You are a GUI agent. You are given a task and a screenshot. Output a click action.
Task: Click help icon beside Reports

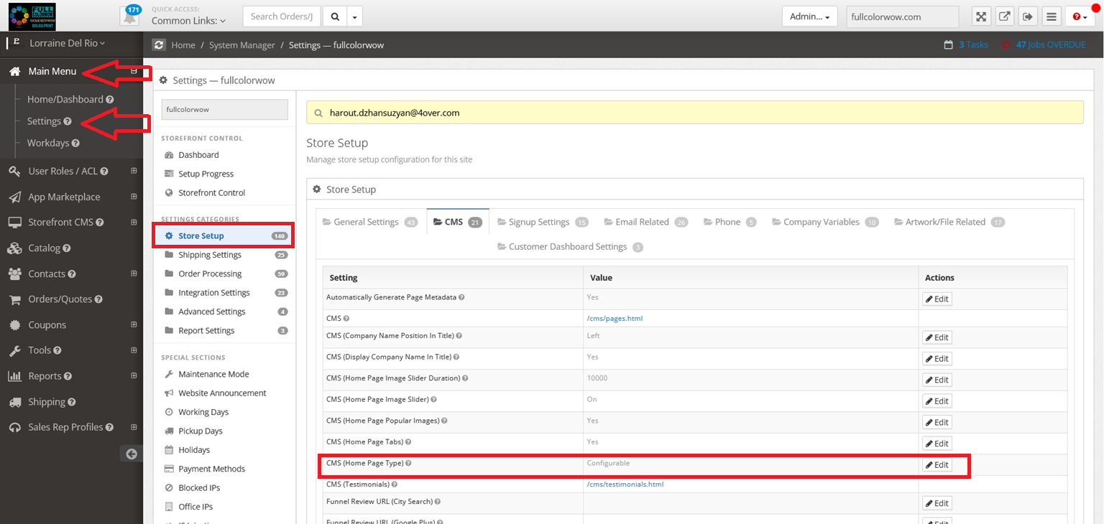click(x=68, y=376)
